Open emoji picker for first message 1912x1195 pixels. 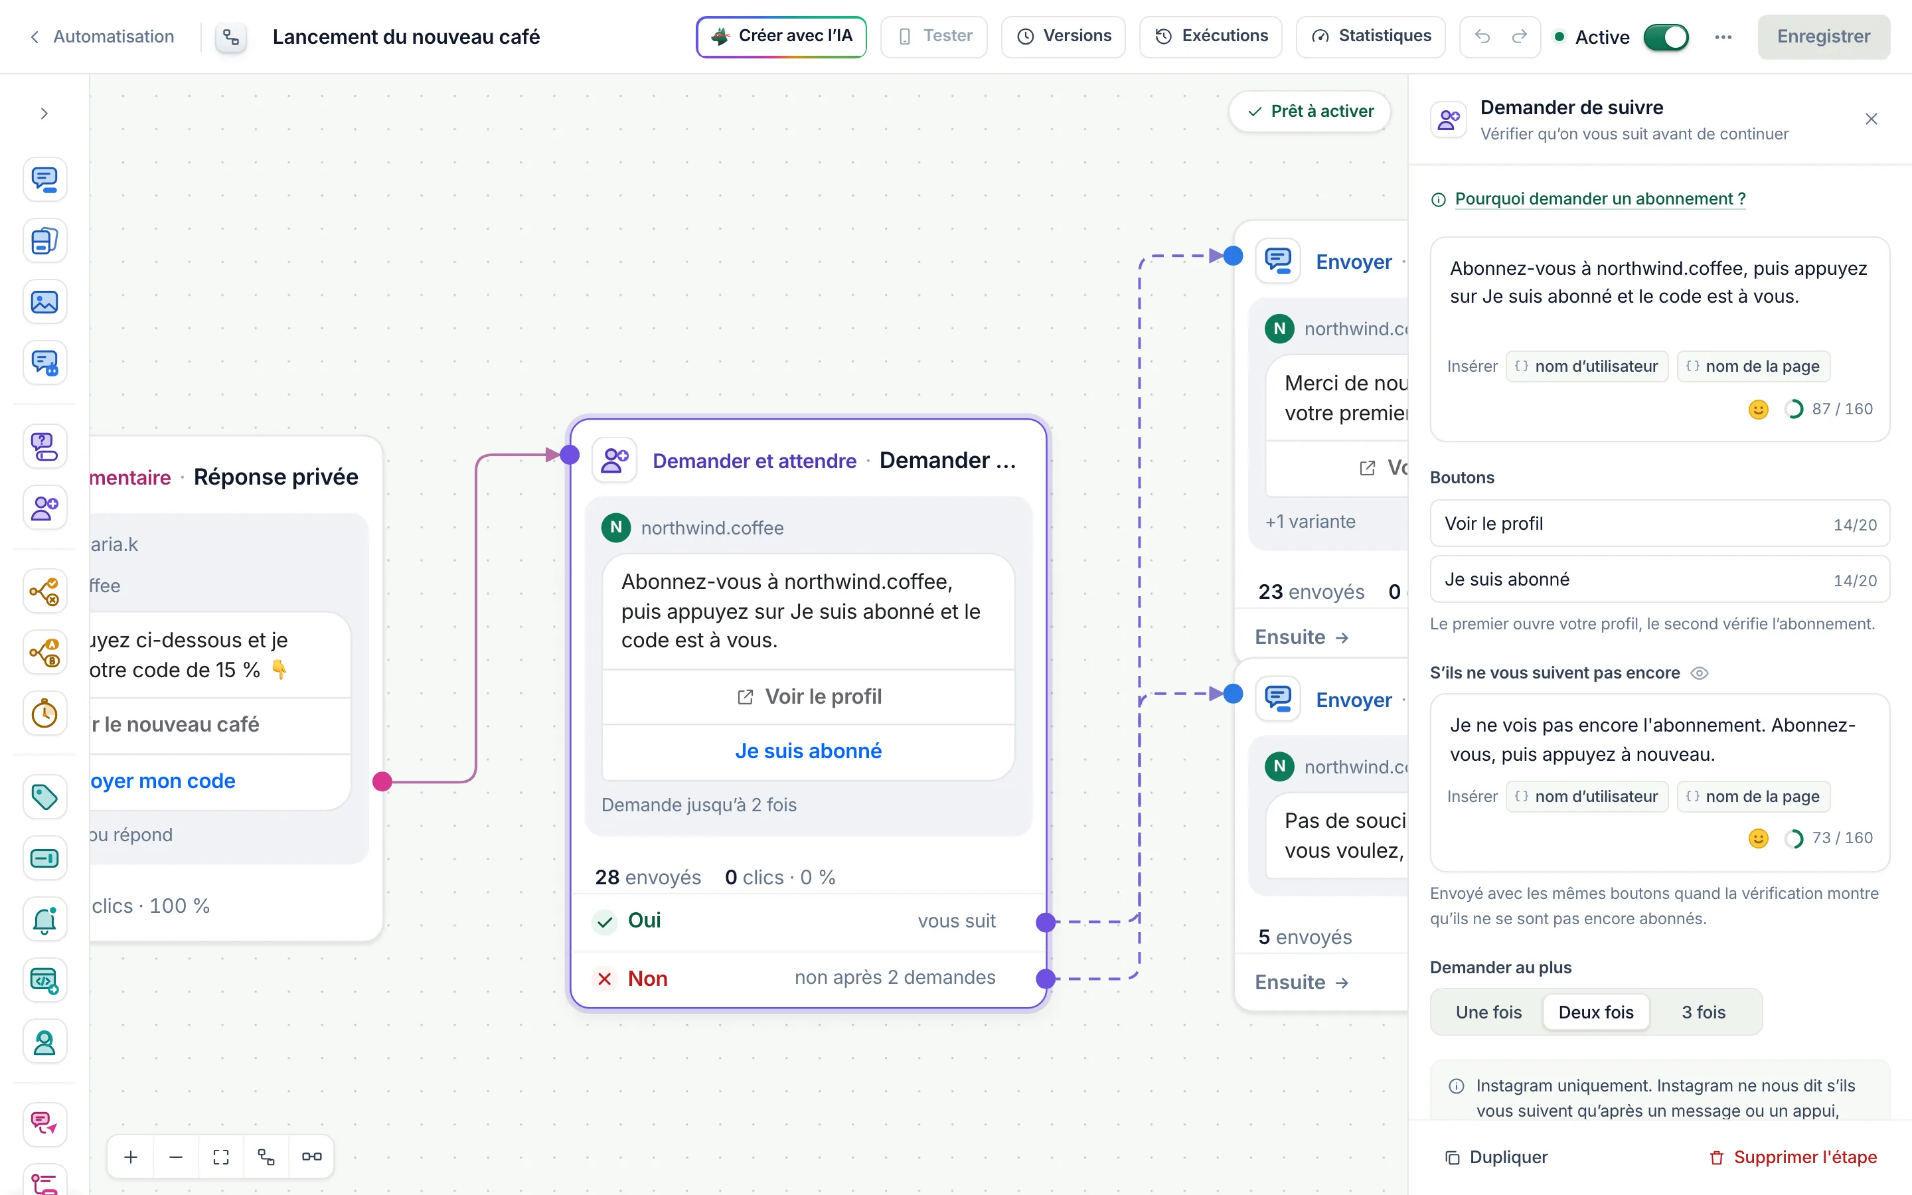tap(1758, 408)
